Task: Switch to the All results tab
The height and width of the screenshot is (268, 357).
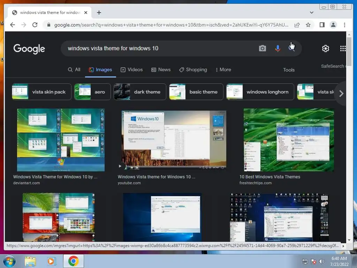Action: [x=74, y=70]
